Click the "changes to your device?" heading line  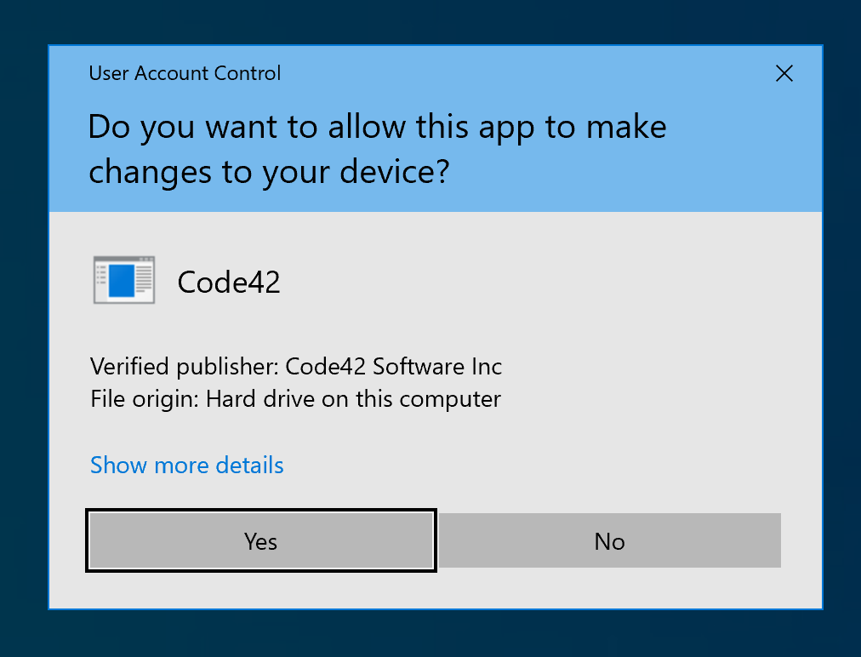269,172
